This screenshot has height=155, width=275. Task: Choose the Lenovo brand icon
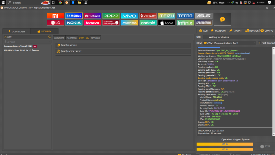[92, 23]
